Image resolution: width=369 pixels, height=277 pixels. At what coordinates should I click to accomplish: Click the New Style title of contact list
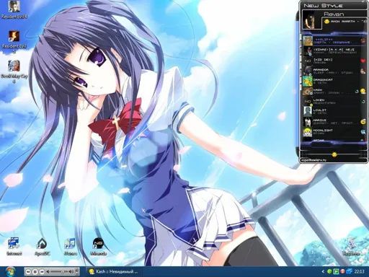point(323,6)
